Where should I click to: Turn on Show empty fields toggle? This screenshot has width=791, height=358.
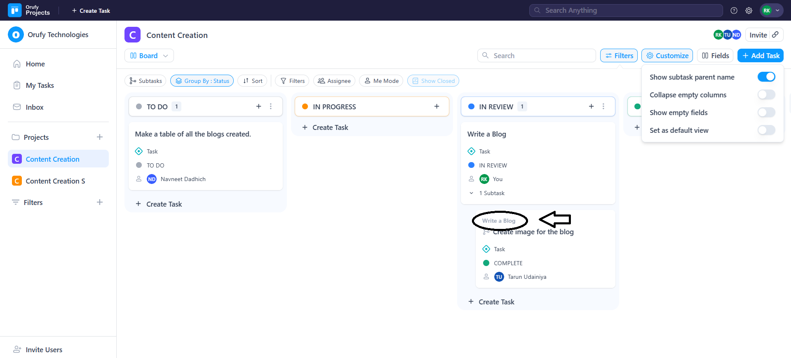pos(766,113)
